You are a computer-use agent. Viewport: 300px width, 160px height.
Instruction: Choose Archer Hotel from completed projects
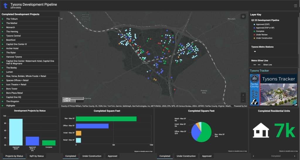(12, 48)
